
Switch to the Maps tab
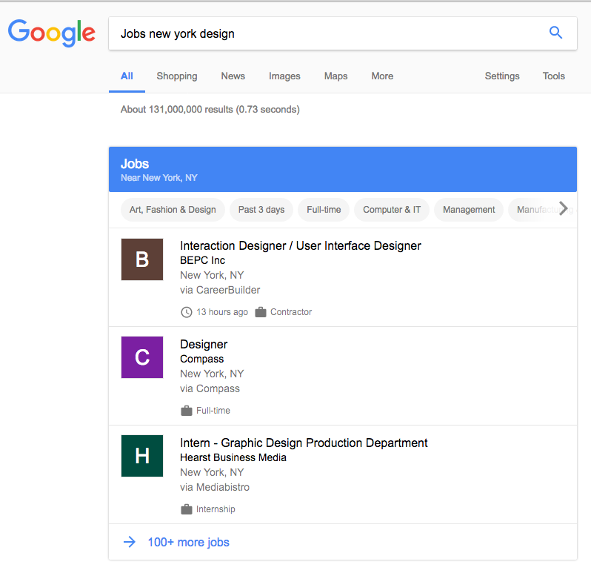pos(335,76)
